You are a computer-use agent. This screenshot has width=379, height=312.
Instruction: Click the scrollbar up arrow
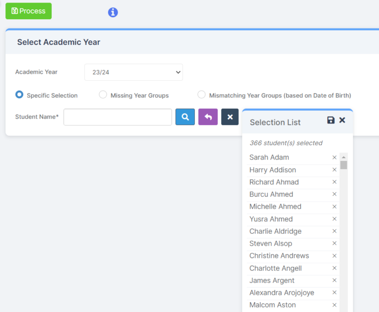tap(343, 157)
